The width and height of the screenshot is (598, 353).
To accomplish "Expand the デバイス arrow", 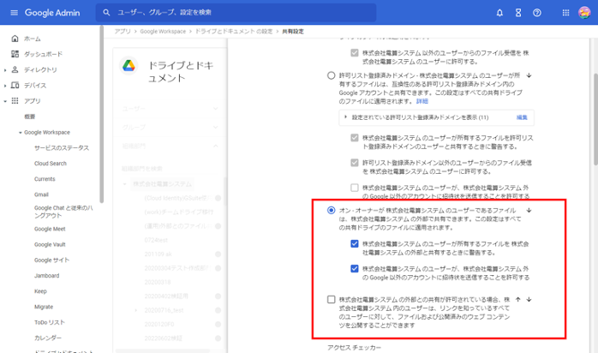I will [5, 86].
